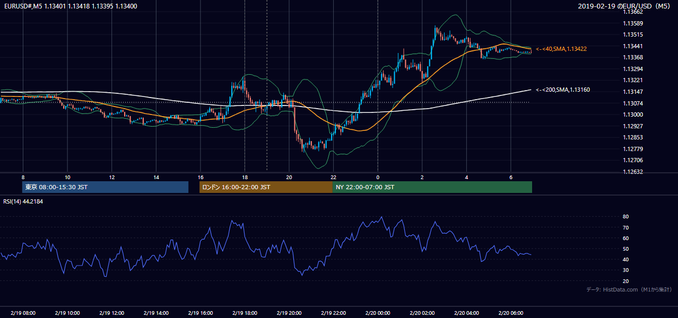
Task: Click price axis value 1.12853
Action: (x=632, y=138)
